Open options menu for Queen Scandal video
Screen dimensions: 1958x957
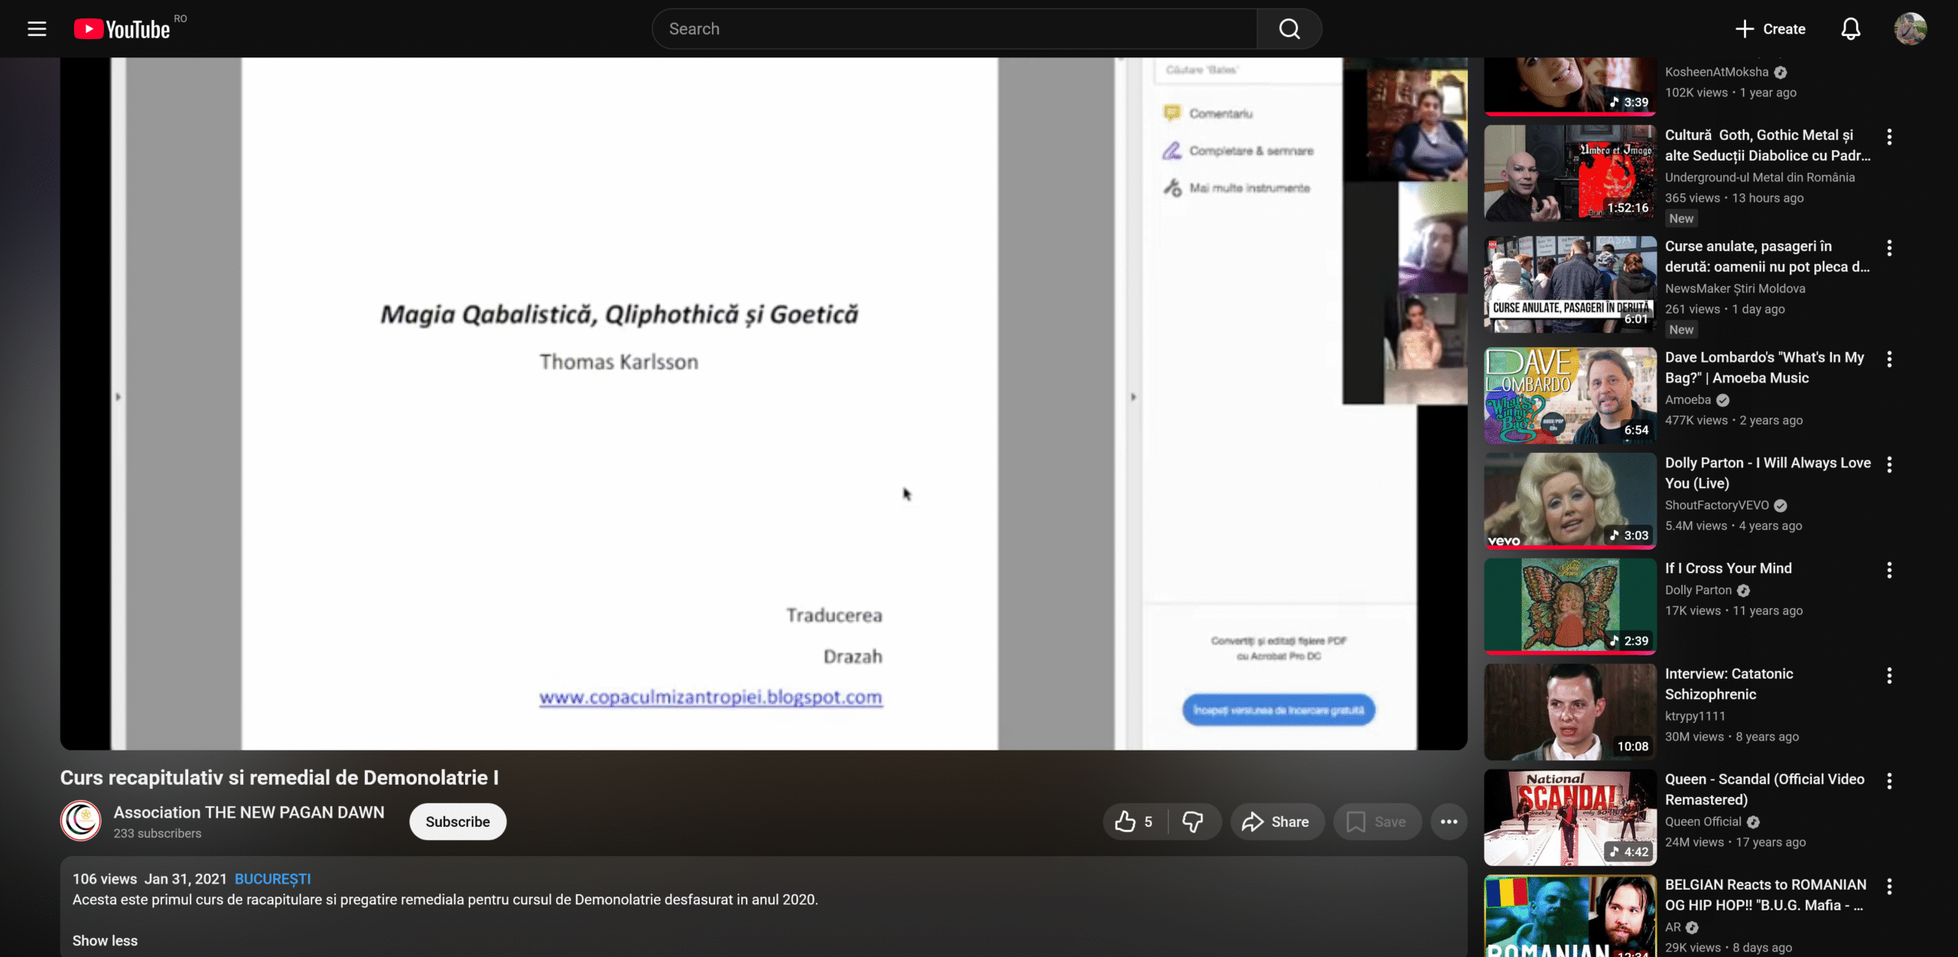pyautogui.click(x=1889, y=781)
